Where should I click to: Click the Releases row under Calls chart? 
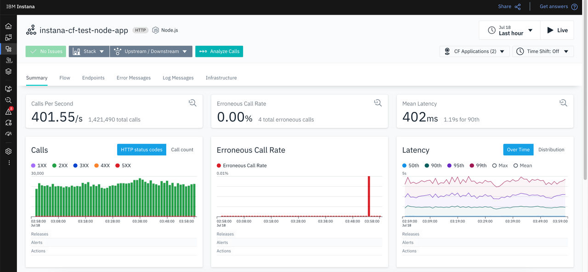tap(114, 234)
